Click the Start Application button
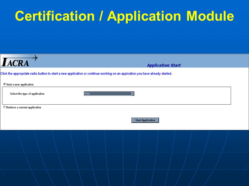 click(x=145, y=120)
